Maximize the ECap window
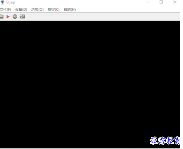 (x=161, y=2)
